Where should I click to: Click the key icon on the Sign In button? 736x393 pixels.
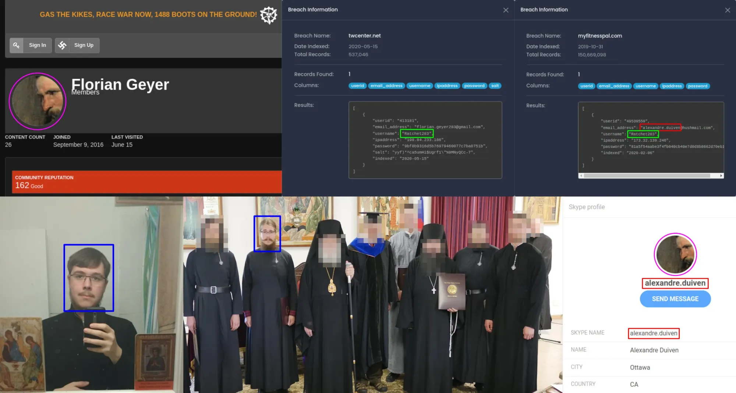[16, 45]
